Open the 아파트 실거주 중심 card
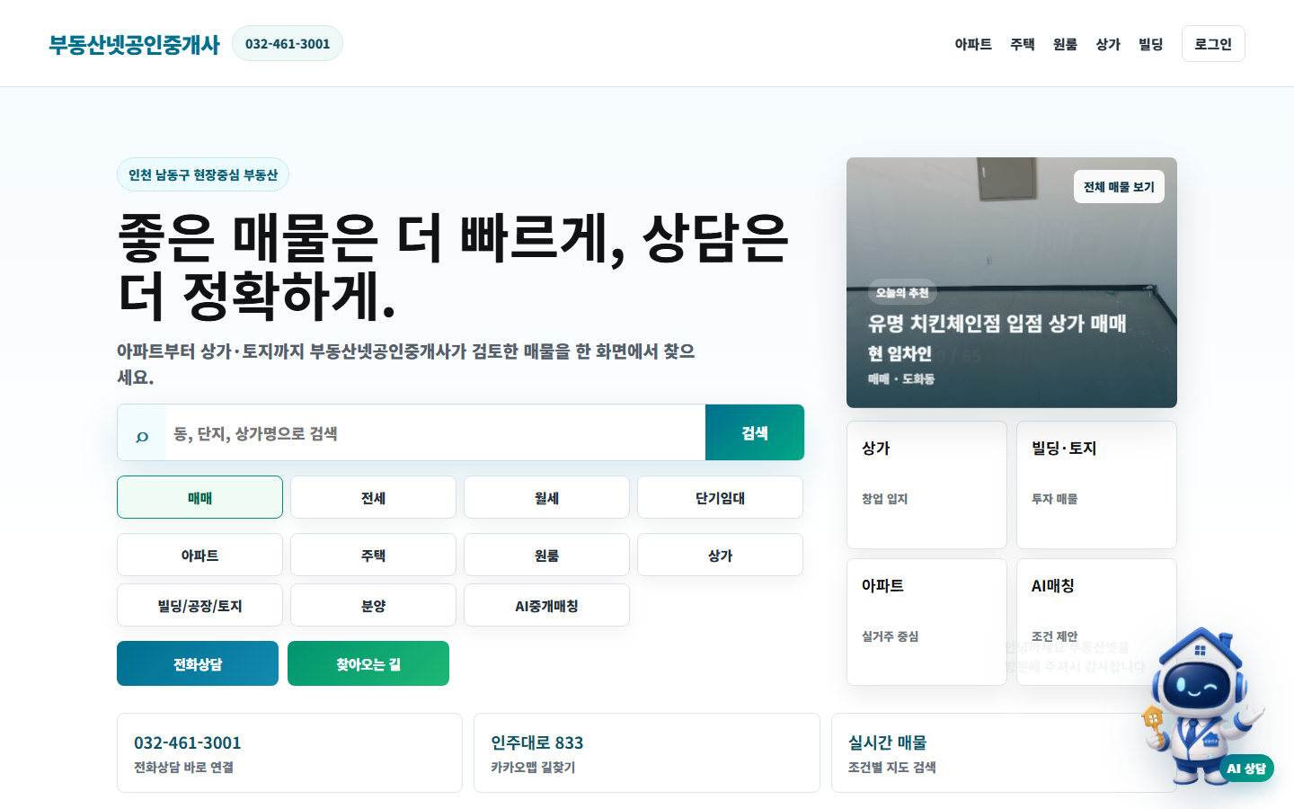 pyautogui.click(x=926, y=622)
